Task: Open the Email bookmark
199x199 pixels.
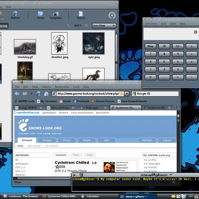Action: click(x=65, y=101)
